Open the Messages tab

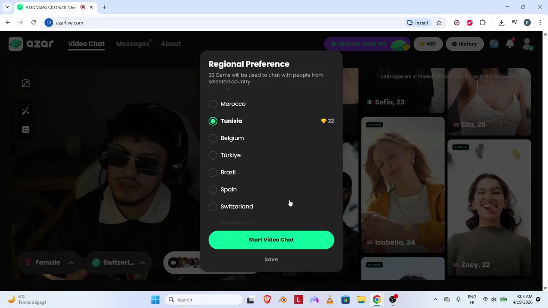point(133,44)
